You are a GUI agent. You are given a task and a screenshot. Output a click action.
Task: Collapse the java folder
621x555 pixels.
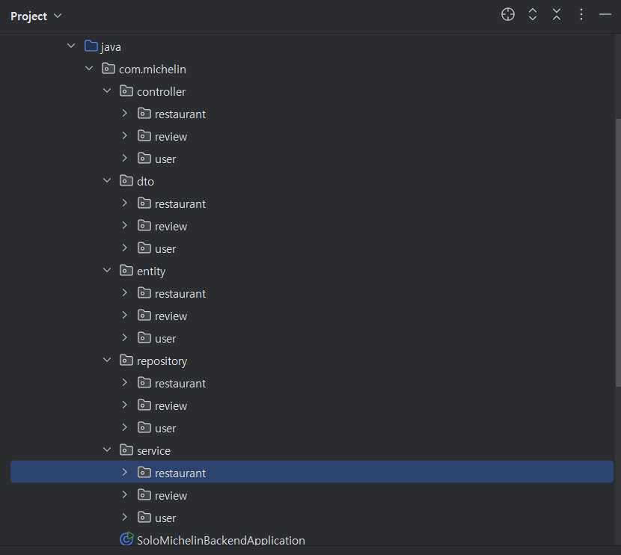(x=71, y=46)
